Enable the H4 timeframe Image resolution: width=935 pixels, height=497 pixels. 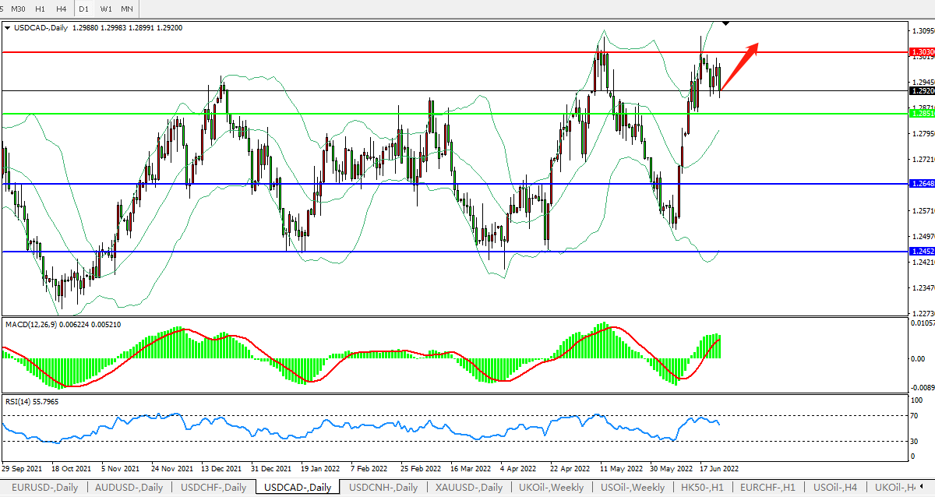coord(62,9)
